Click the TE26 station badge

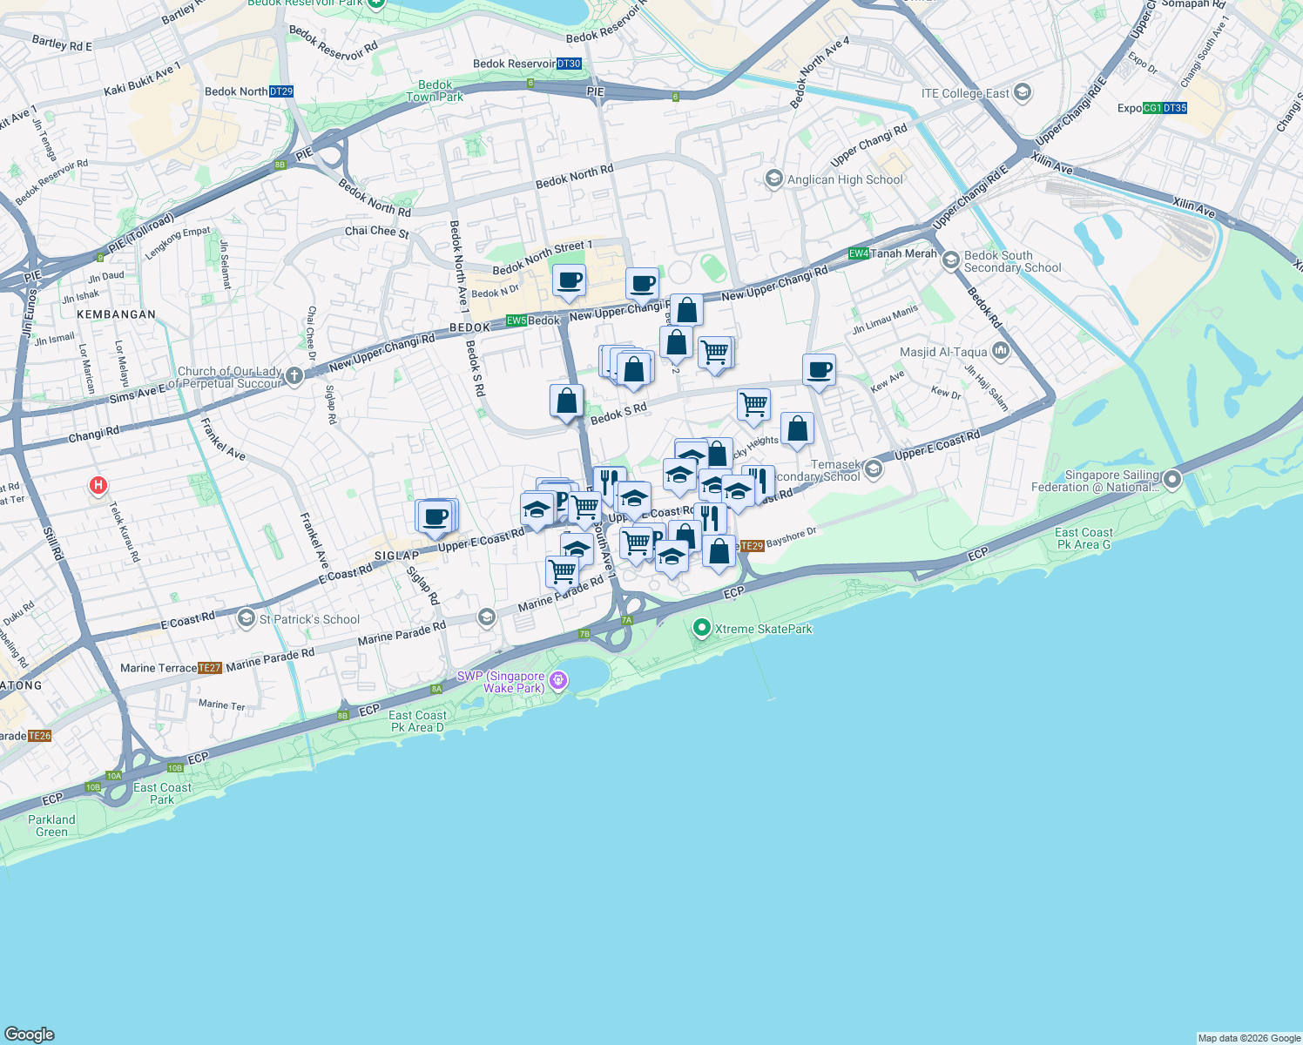40,736
